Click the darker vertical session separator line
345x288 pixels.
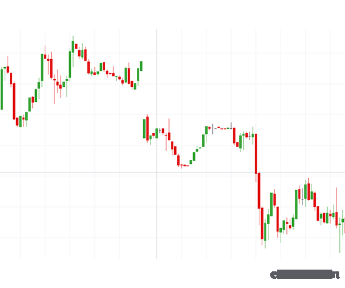(156, 144)
